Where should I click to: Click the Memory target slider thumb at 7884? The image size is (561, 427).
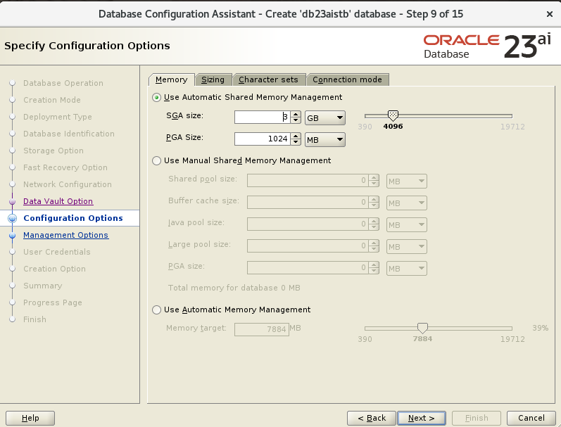(x=422, y=328)
